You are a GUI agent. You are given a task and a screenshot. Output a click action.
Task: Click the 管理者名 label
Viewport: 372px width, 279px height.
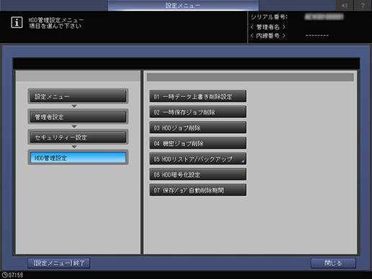268,27
